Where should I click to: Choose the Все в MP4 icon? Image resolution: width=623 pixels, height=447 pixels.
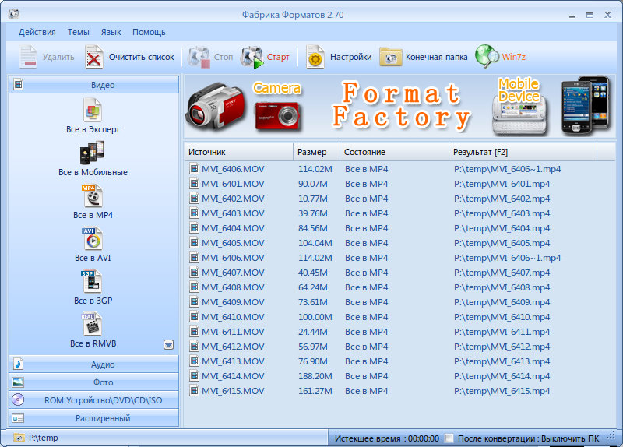[93, 195]
